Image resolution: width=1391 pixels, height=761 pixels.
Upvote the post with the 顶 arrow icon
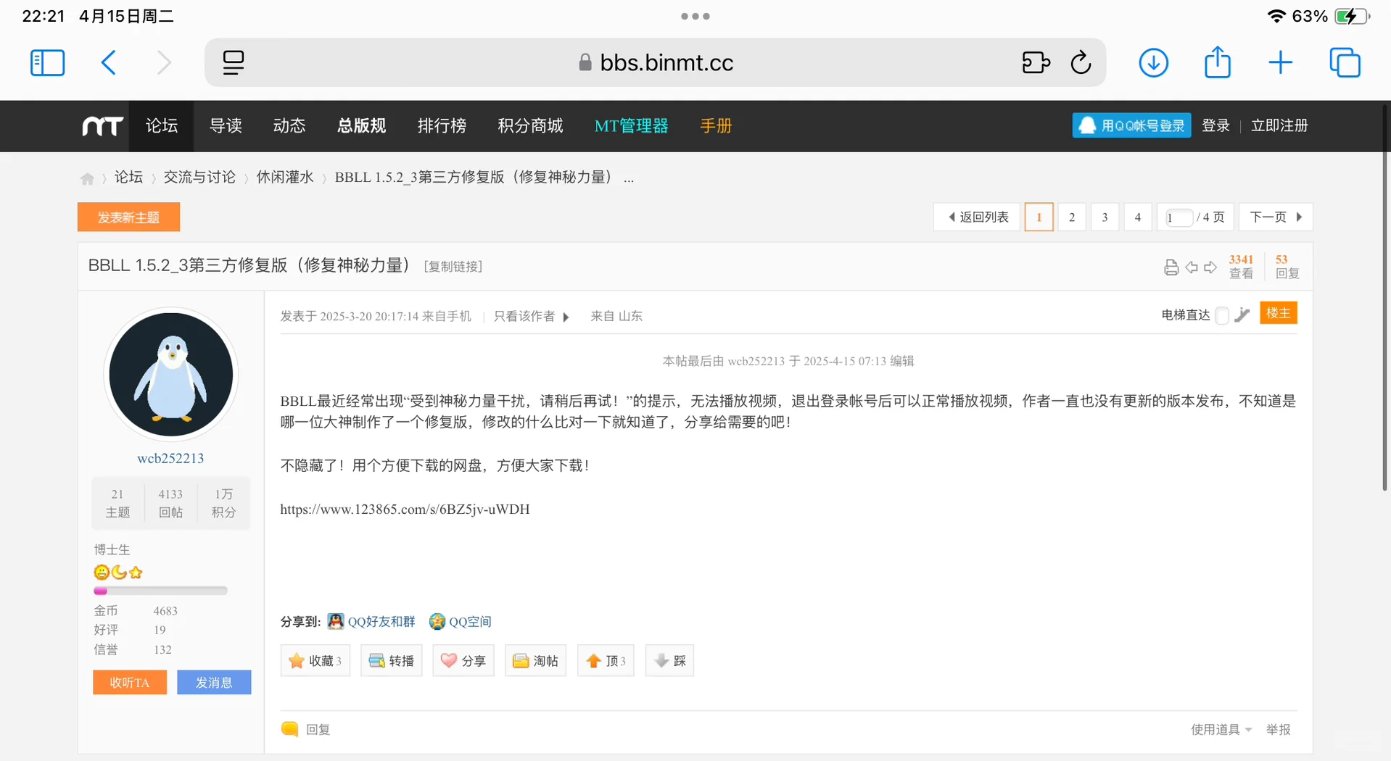coord(605,660)
